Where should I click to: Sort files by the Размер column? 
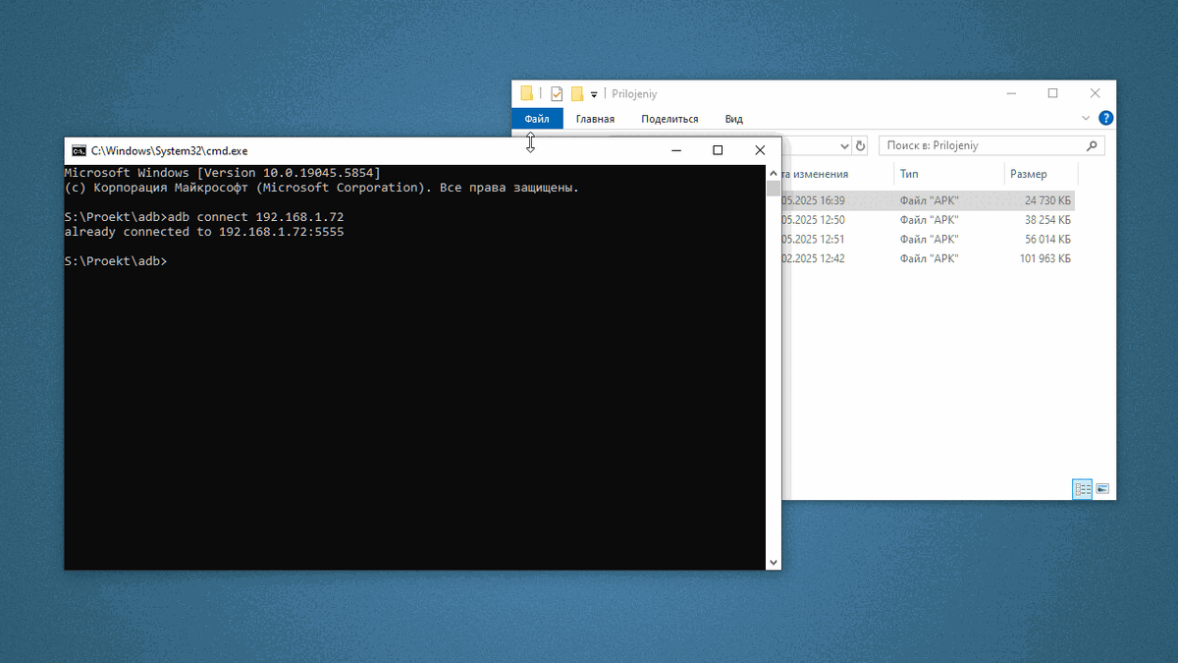click(x=1028, y=174)
